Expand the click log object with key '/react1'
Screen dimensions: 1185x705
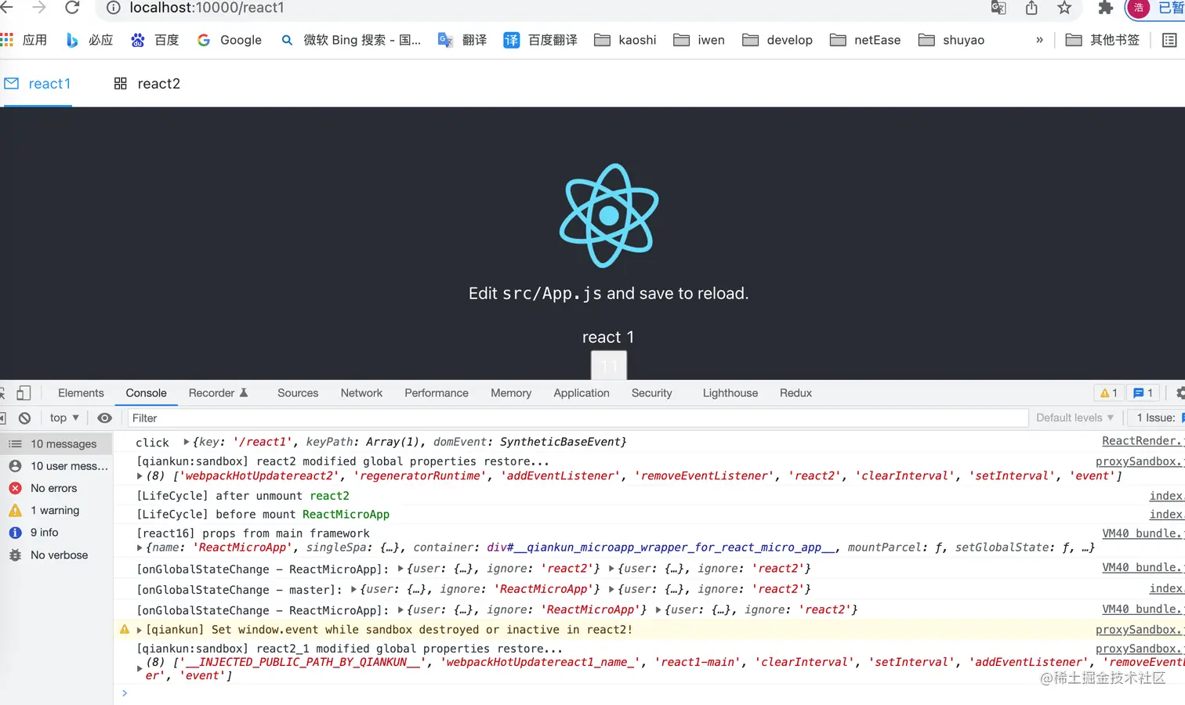187,442
